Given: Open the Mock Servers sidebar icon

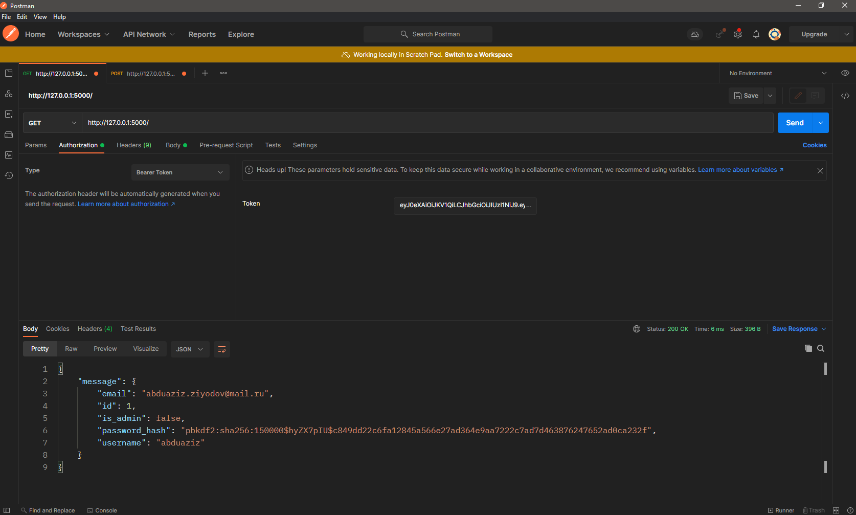Looking at the screenshot, I should click(9, 135).
